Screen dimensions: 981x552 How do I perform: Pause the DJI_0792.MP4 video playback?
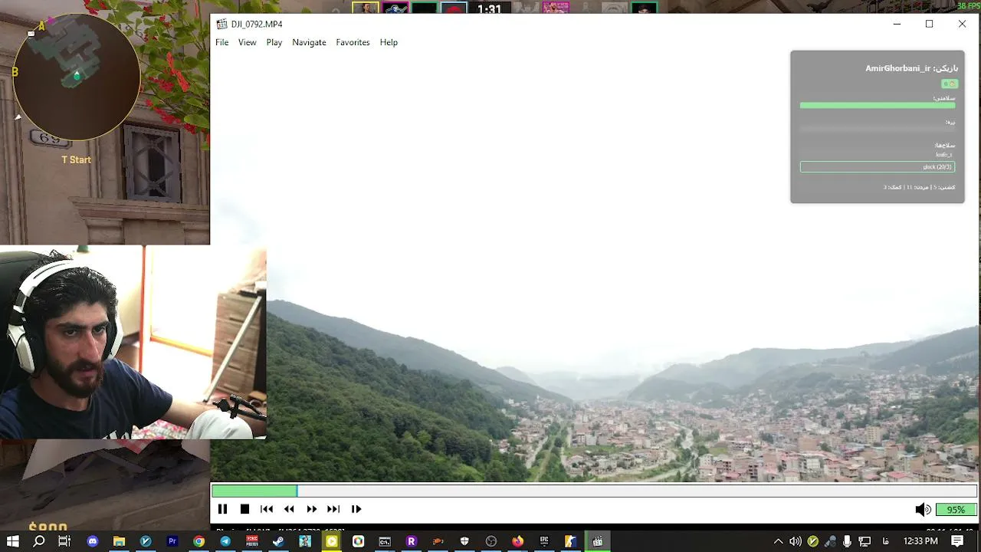222,509
